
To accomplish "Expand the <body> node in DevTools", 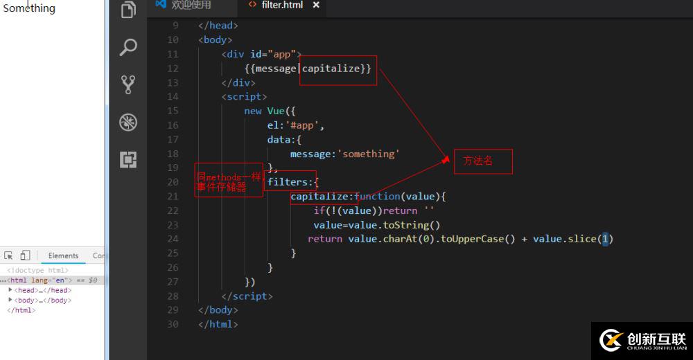I will coord(10,300).
